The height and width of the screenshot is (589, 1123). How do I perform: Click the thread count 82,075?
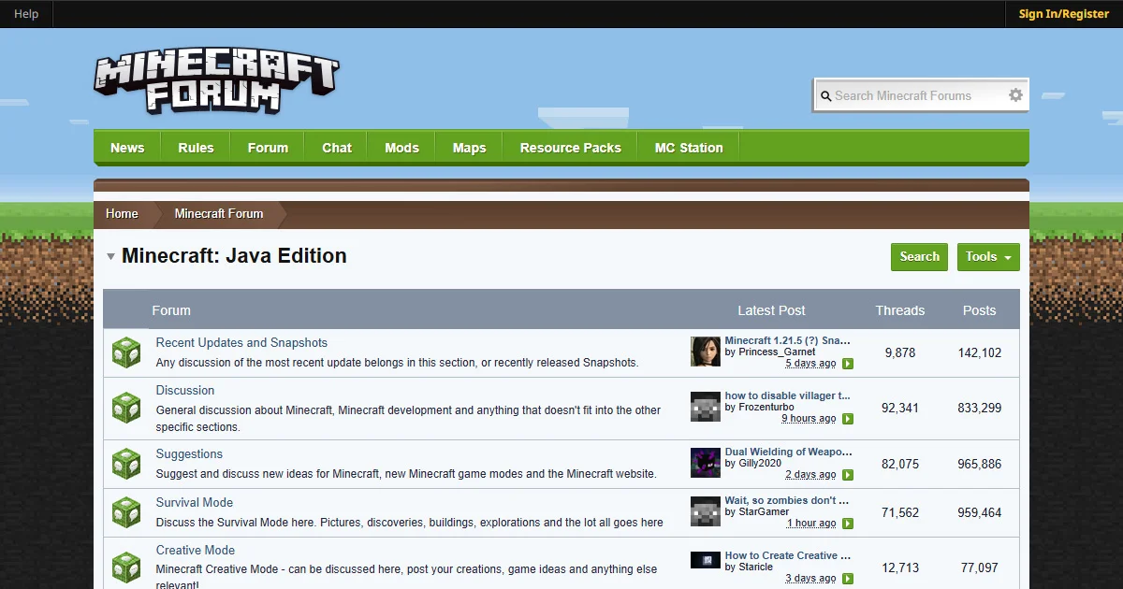[x=900, y=465]
